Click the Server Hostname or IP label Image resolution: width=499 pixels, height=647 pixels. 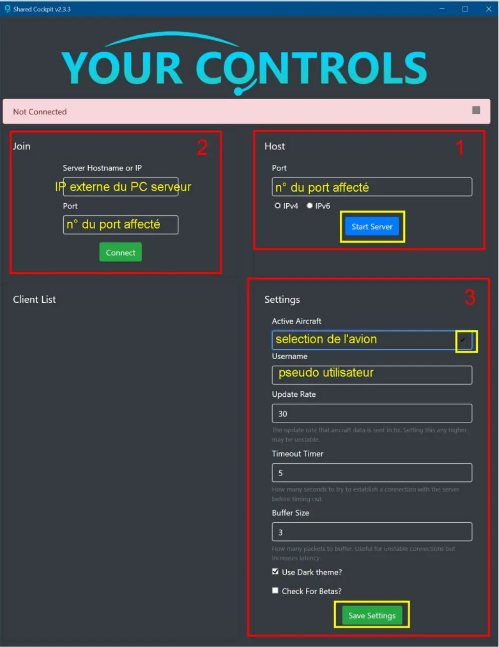102,168
